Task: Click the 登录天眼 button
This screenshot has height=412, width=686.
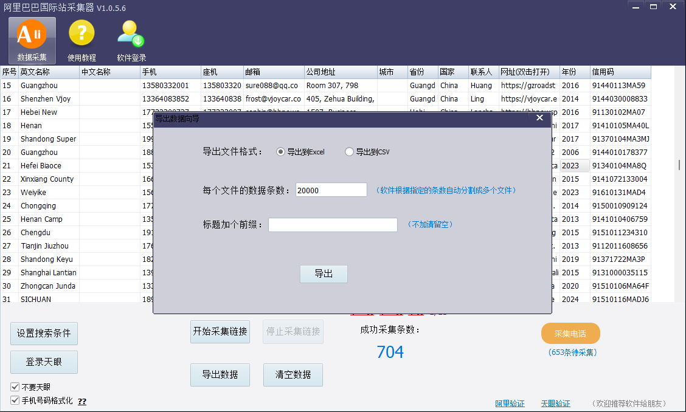Action: [44, 362]
